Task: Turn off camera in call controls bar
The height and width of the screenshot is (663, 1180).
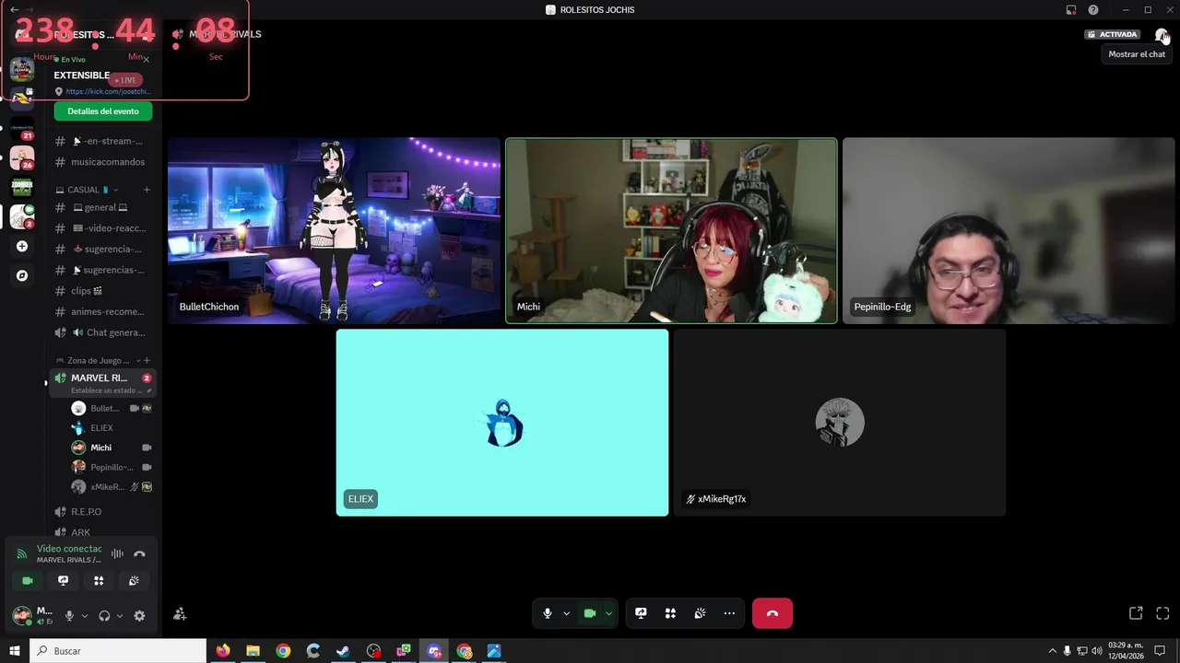Action: [590, 613]
